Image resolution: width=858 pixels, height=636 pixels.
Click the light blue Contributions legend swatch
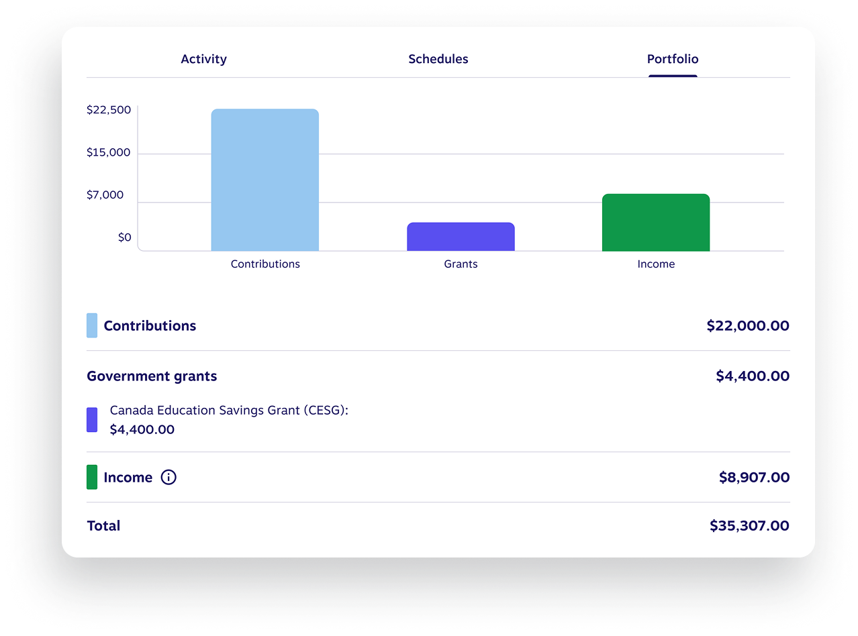tap(92, 325)
